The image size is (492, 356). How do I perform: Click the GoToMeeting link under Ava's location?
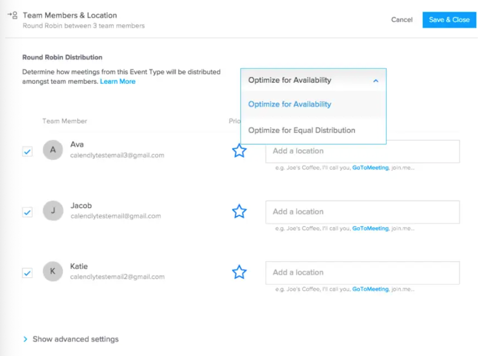pyautogui.click(x=370, y=168)
